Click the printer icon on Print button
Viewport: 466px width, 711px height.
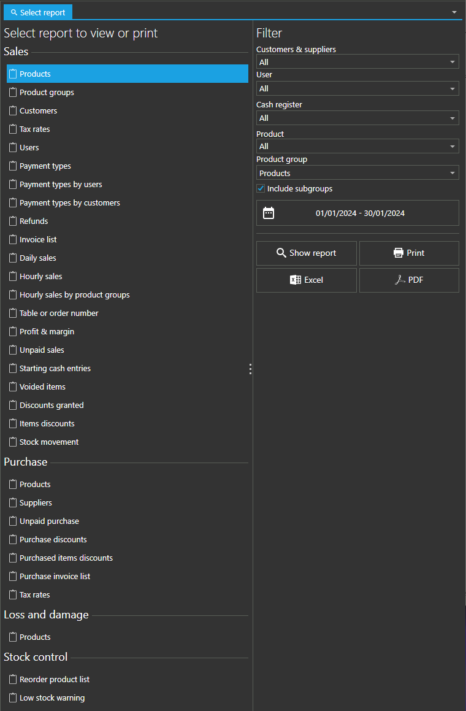tap(399, 253)
